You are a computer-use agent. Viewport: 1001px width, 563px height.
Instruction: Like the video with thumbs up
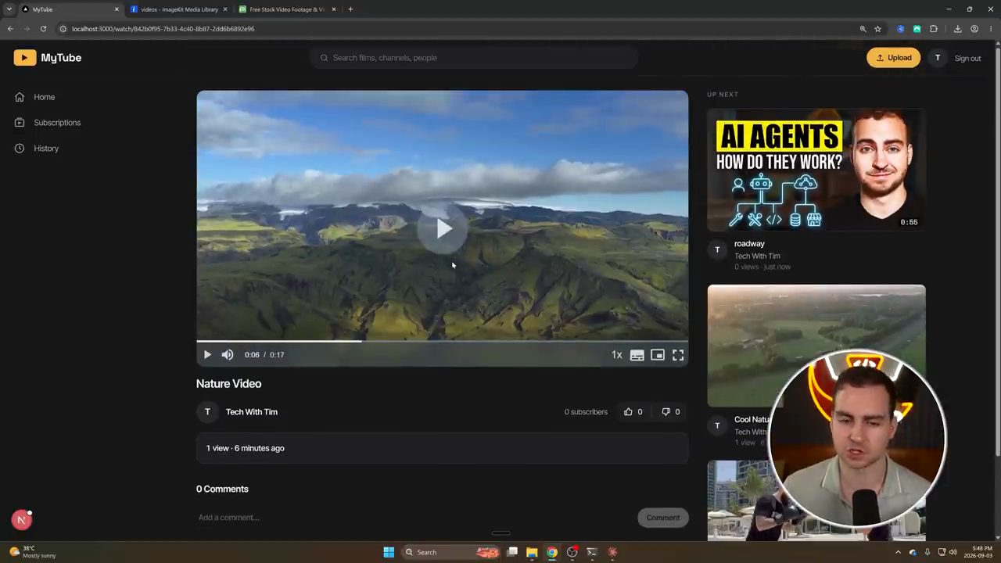click(633, 412)
